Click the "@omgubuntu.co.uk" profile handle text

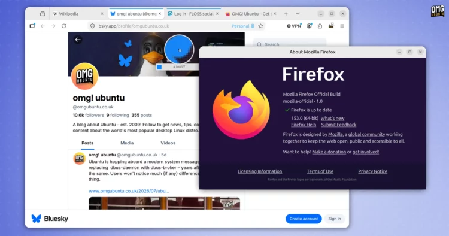tap(93, 107)
